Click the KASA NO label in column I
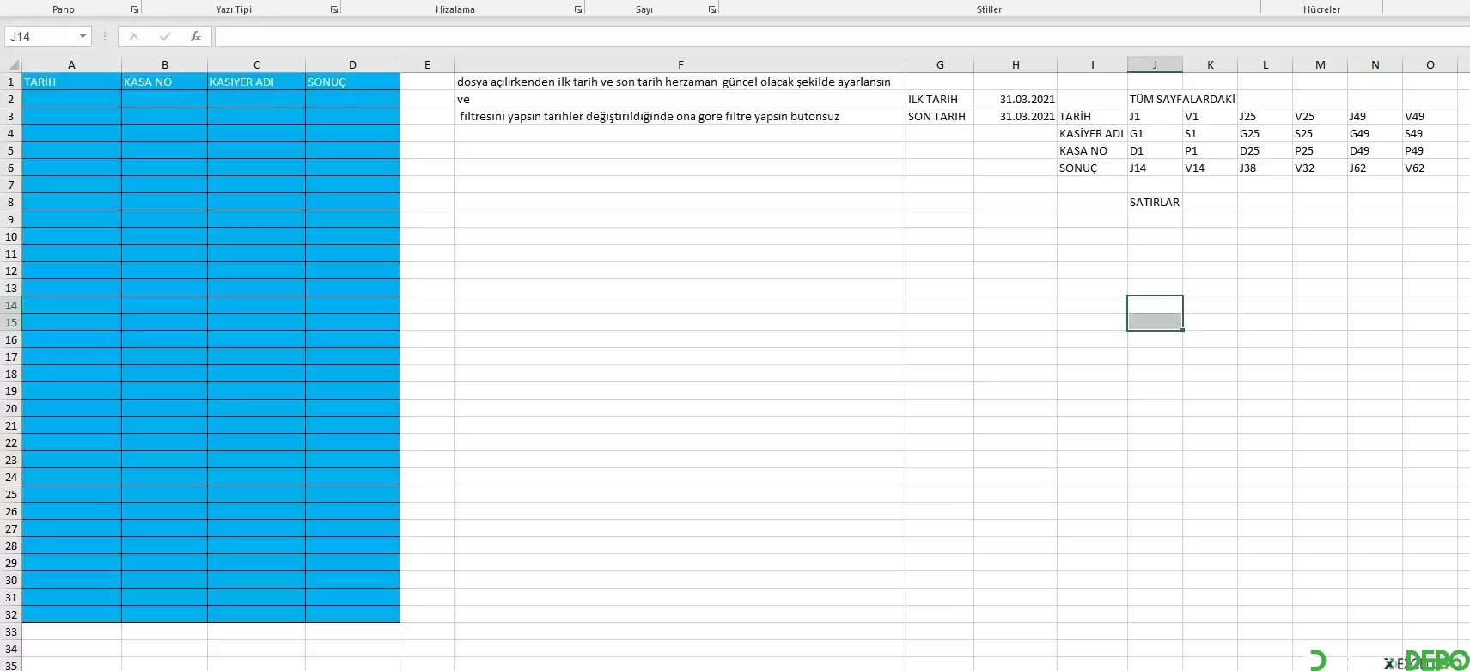The height and width of the screenshot is (671, 1470). click(1092, 150)
